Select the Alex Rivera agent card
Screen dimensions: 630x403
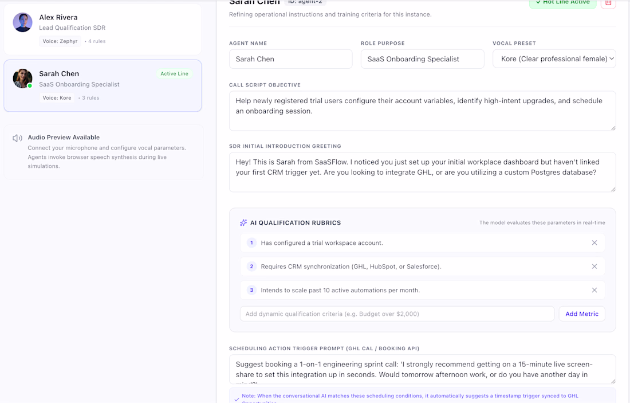pyautogui.click(x=103, y=29)
